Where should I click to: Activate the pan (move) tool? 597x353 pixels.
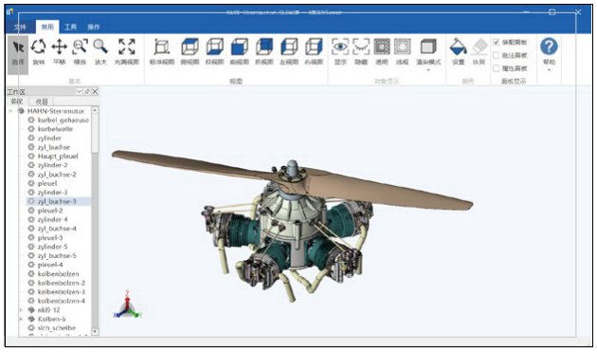pyautogui.click(x=59, y=51)
